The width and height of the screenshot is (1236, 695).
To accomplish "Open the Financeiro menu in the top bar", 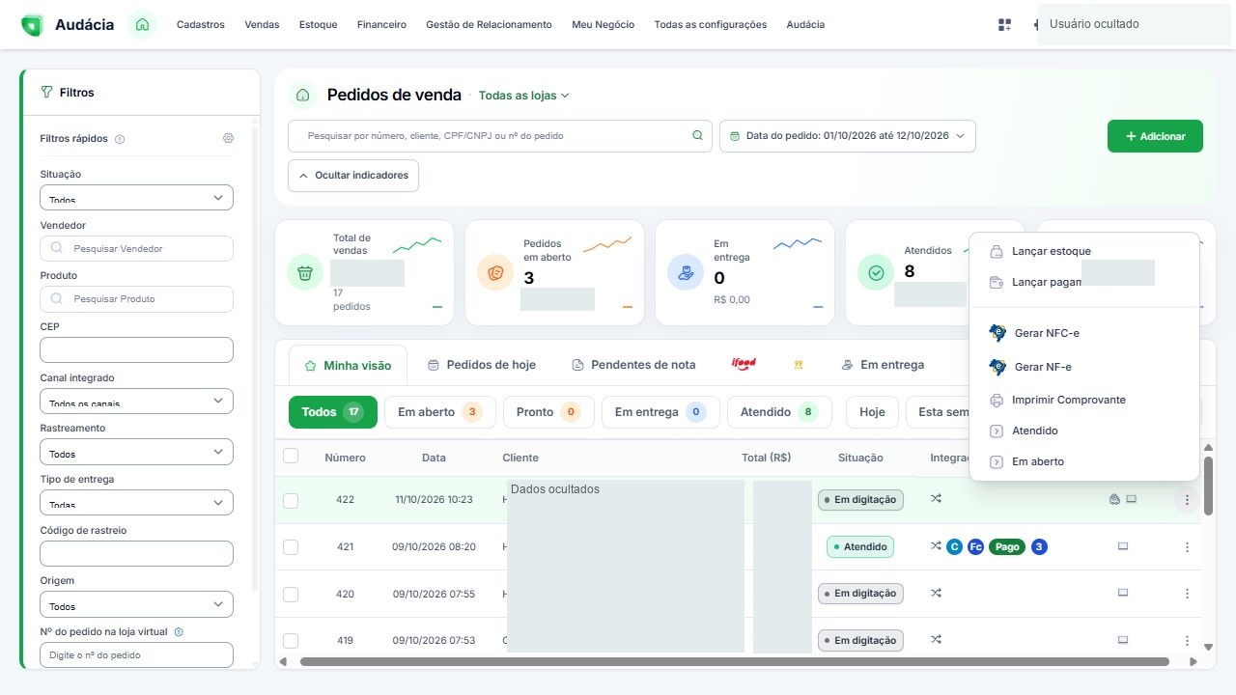I will coord(381,24).
